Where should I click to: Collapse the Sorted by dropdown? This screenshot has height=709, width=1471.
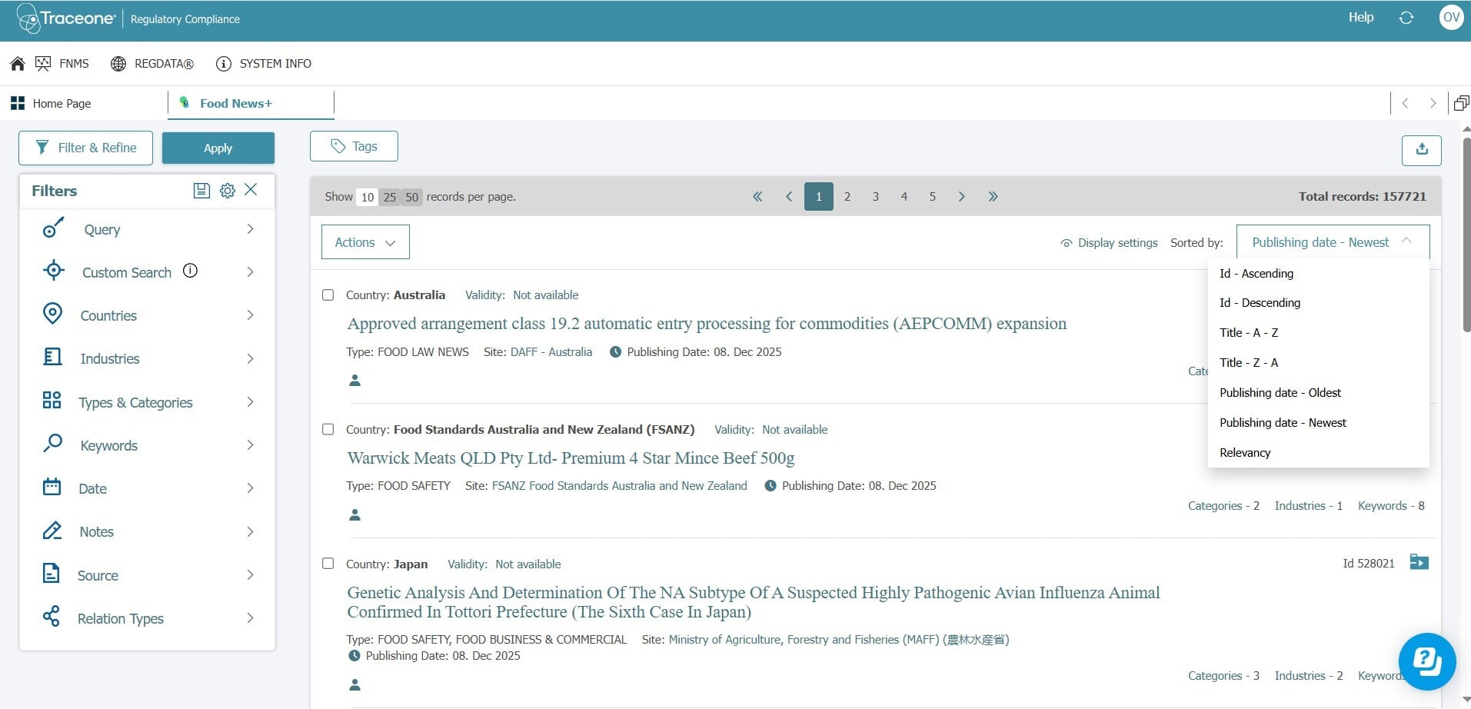click(1333, 242)
